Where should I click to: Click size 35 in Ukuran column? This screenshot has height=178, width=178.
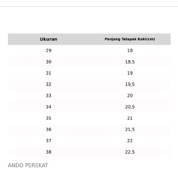click(49, 118)
